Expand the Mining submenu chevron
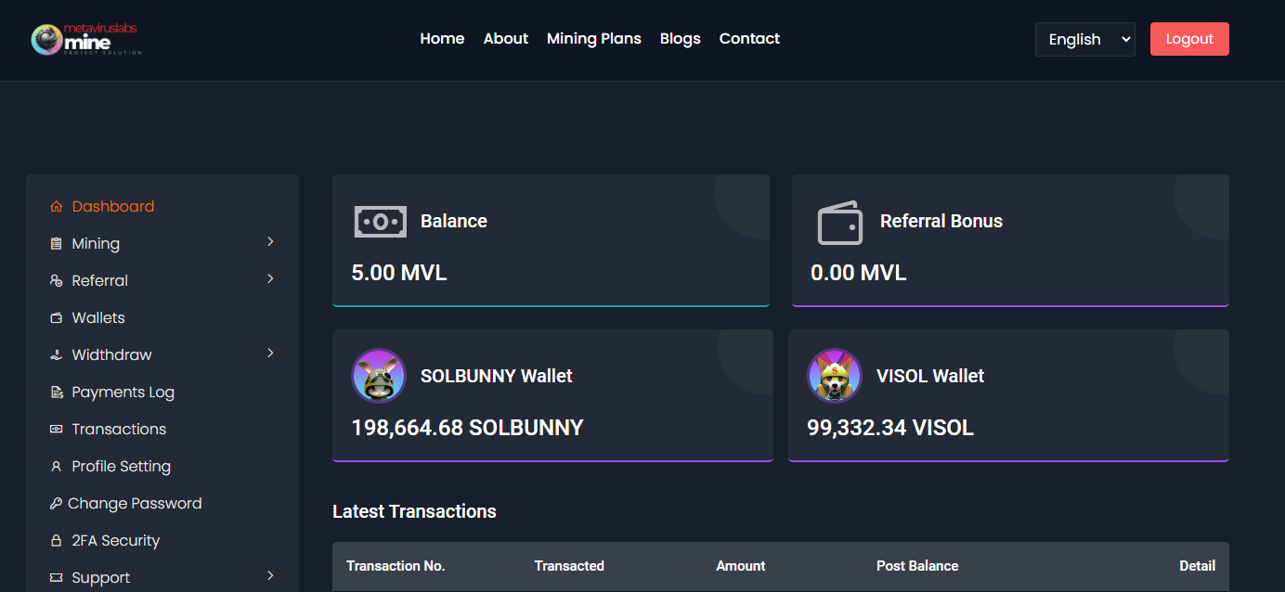1285x592 pixels. tap(270, 241)
